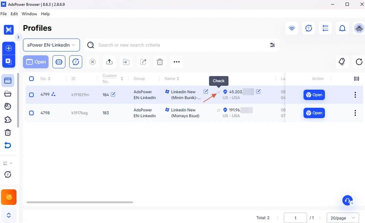Open the support chat floating button
365x223 pixels.
pyautogui.click(x=347, y=200)
